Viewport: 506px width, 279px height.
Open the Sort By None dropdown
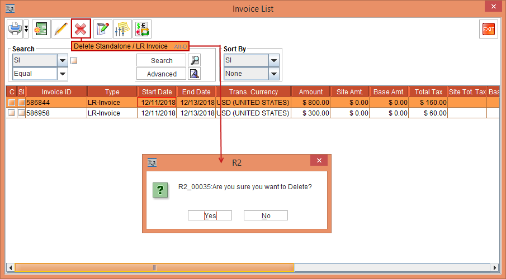point(274,74)
